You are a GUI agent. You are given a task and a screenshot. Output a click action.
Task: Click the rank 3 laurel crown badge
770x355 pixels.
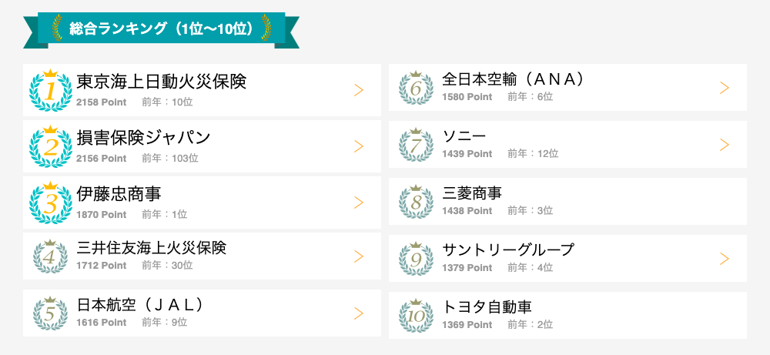[x=50, y=203]
